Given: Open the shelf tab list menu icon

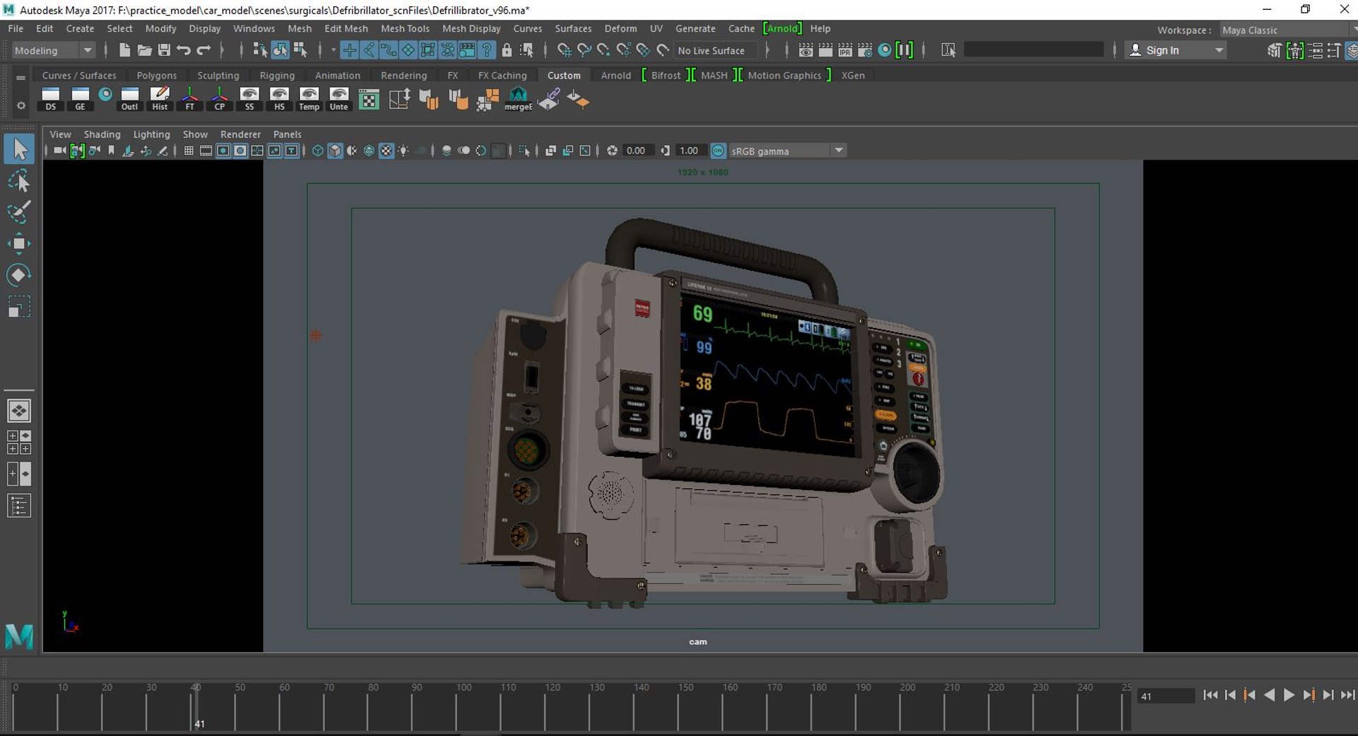Looking at the screenshot, I should [x=21, y=77].
